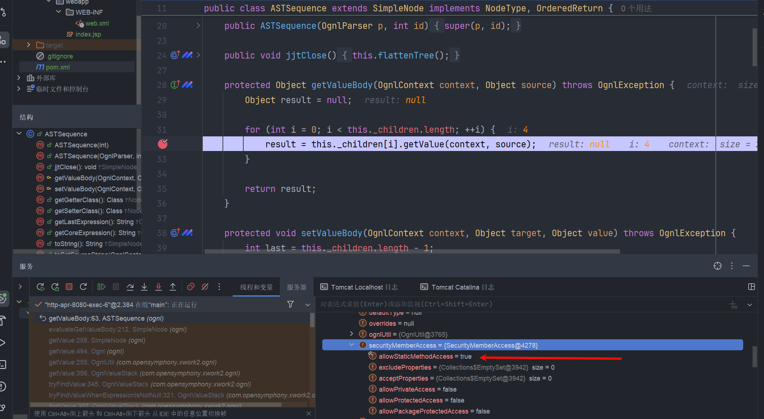Select pom.xml in project tree
764x419 pixels.
(58, 67)
